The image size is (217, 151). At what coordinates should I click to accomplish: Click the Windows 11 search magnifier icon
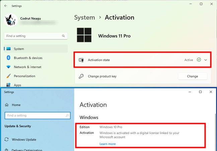click(x=63, y=36)
